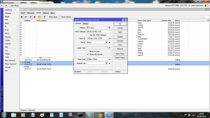Click the Comment button in lease dialog

[120, 41]
